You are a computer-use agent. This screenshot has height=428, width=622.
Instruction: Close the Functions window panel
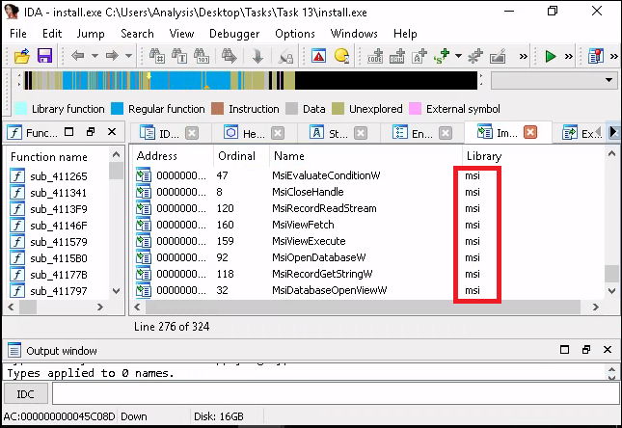pos(112,132)
